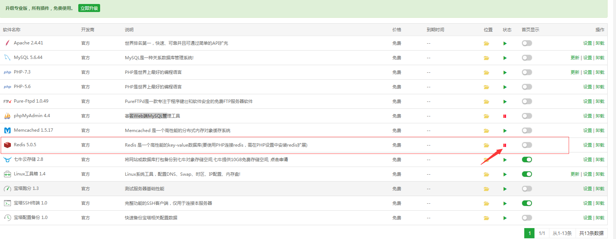Click 卸载 for Redis 5.0.5
The width and height of the screenshot is (616, 239).
click(x=600, y=145)
